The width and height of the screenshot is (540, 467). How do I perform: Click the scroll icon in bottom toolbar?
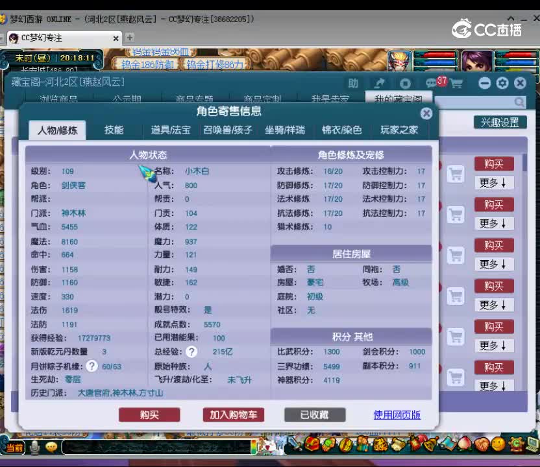pyautogui.click(x=398, y=444)
